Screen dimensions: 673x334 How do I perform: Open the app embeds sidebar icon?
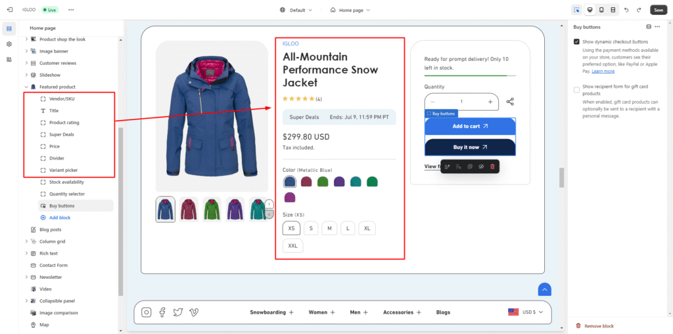pyautogui.click(x=9, y=59)
